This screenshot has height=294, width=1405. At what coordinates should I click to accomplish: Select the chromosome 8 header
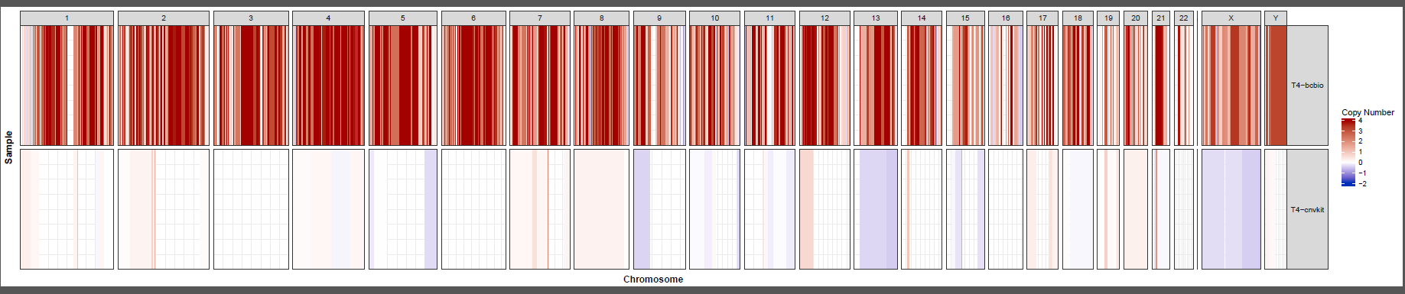[602, 18]
